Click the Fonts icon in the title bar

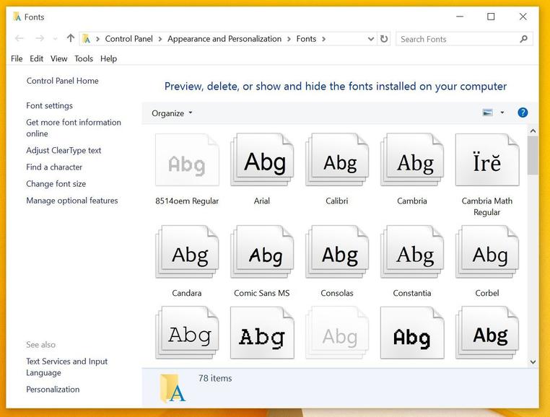17,17
